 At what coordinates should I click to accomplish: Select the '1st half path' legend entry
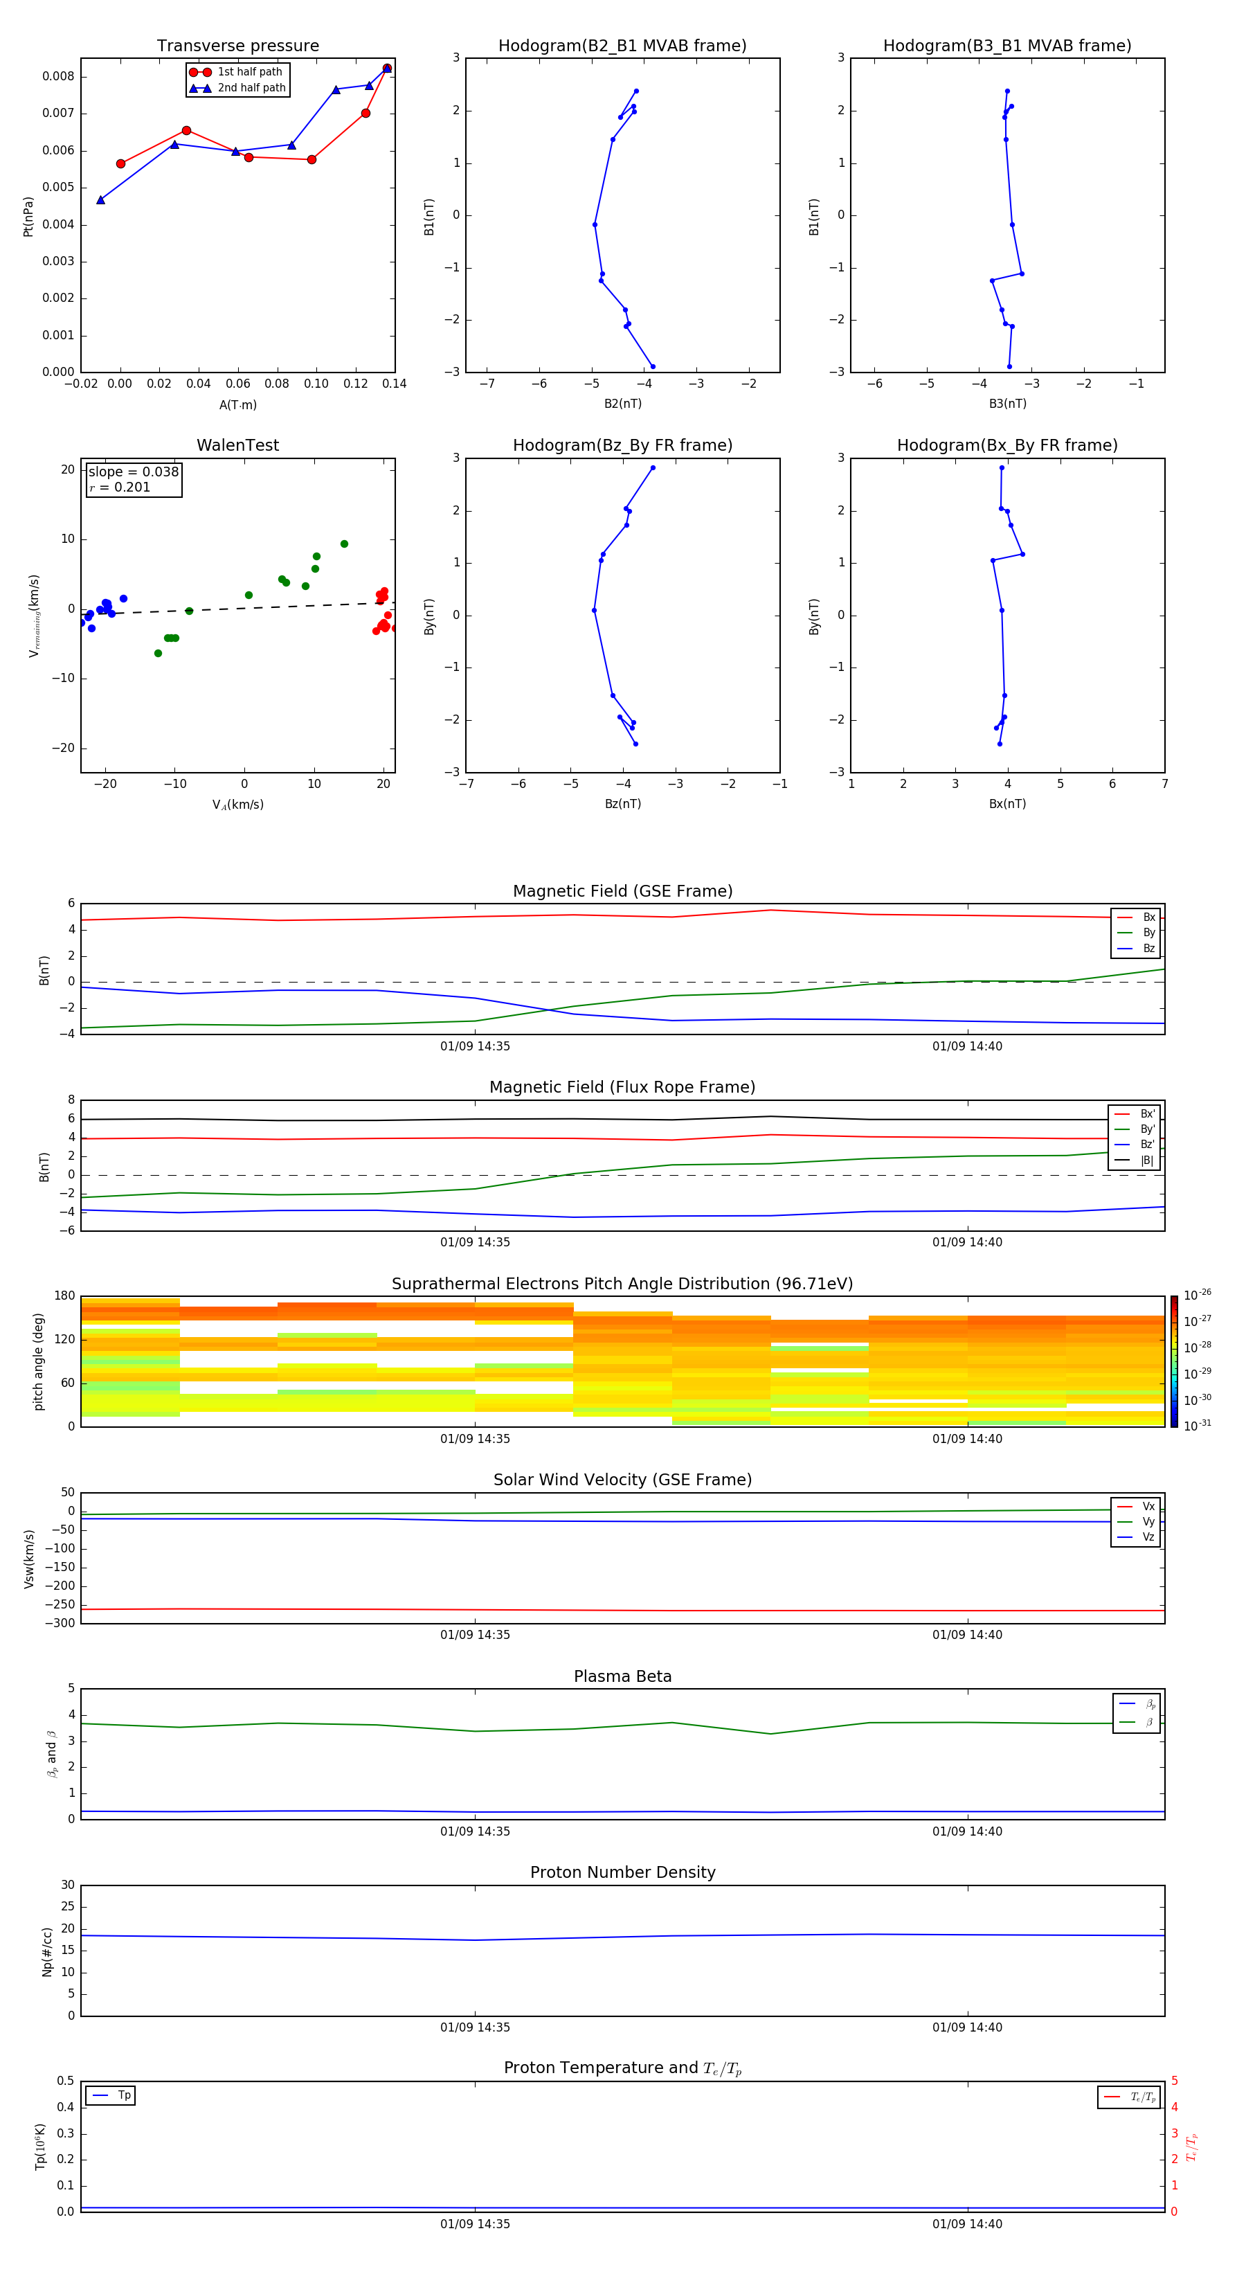(237, 72)
